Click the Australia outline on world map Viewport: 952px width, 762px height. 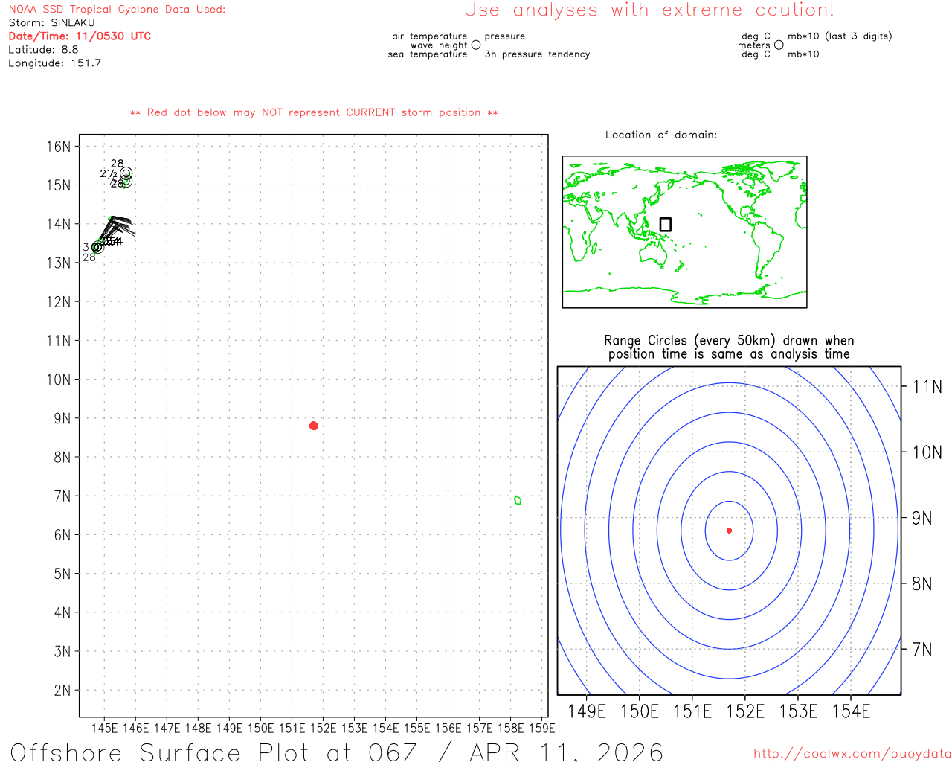[x=655, y=254]
